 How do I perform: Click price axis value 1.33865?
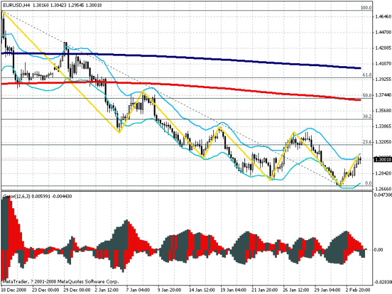click(383, 126)
